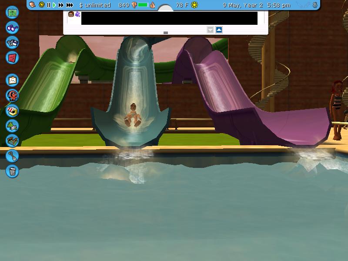The width and height of the screenshot is (348, 261).
Task: Open the park management clipboard chart
Action: pos(12,80)
